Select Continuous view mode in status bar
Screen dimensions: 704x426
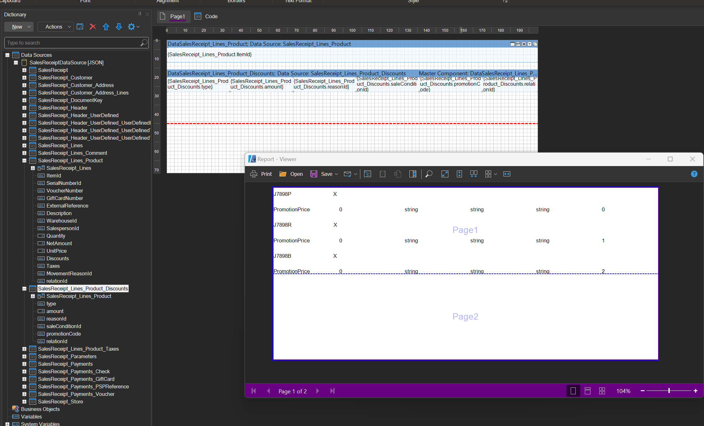click(588, 391)
